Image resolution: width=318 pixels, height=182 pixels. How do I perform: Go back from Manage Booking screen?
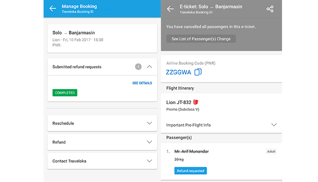[x=53, y=8]
